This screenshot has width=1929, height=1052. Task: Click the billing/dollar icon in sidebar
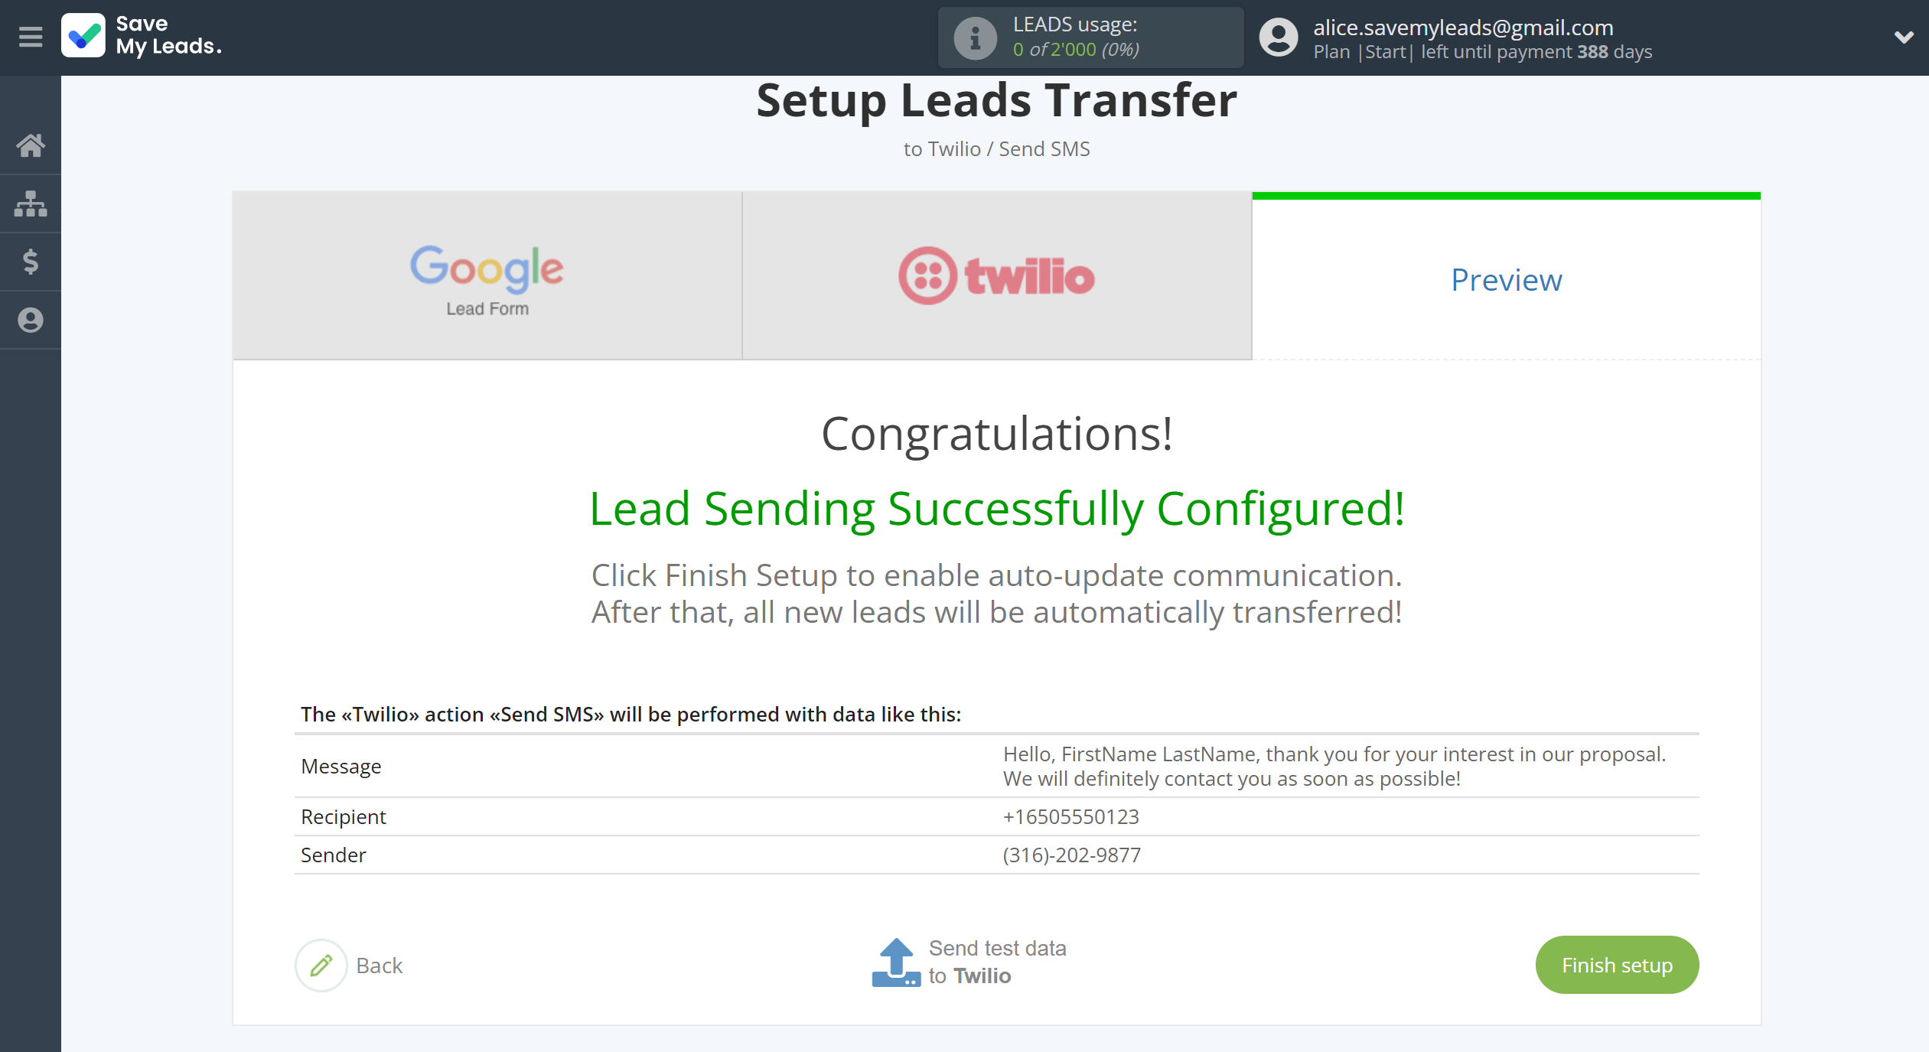click(x=31, y=260)
